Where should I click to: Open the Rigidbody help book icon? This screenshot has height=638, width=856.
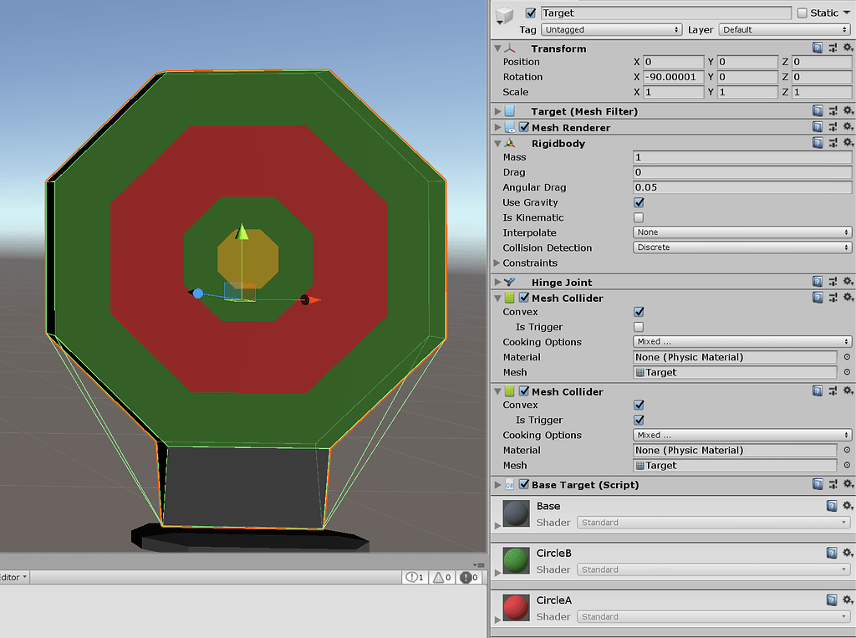pos(818,142)
